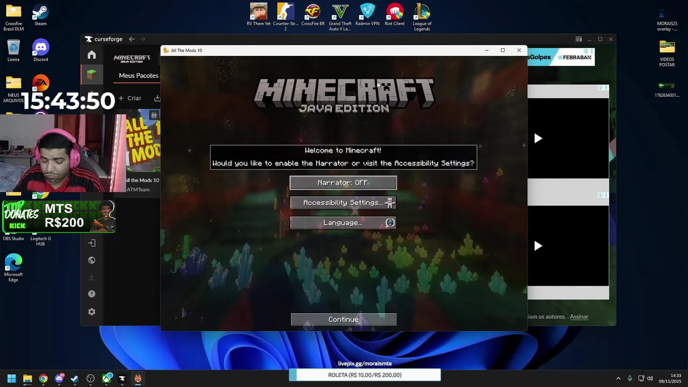Select the Crossfire Brasil DLM folder

[13, 18]
